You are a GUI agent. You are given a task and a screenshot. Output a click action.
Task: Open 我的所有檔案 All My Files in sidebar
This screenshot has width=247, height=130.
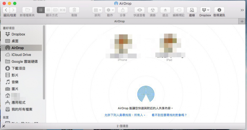(22, 109)
